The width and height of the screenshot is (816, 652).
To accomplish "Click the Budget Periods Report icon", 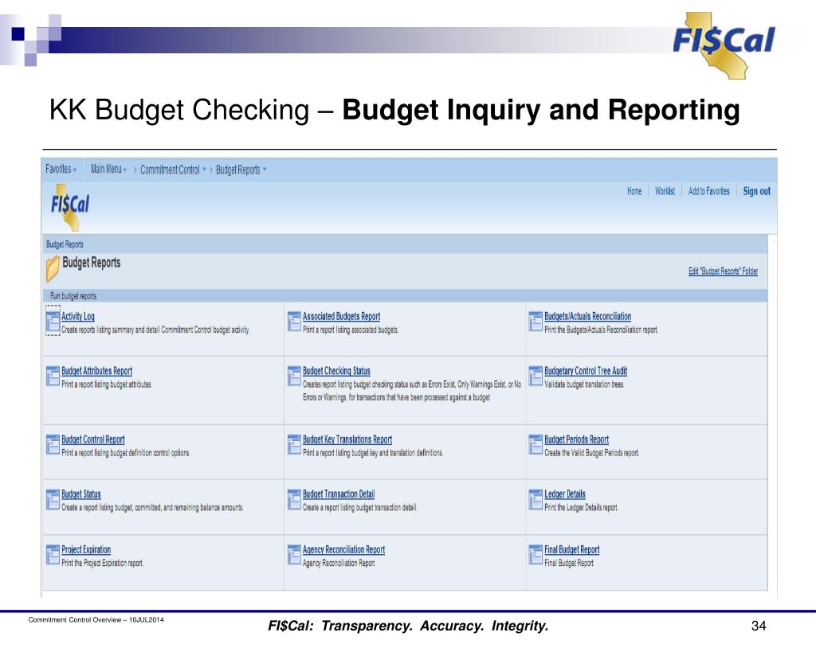I will point(535,445).
